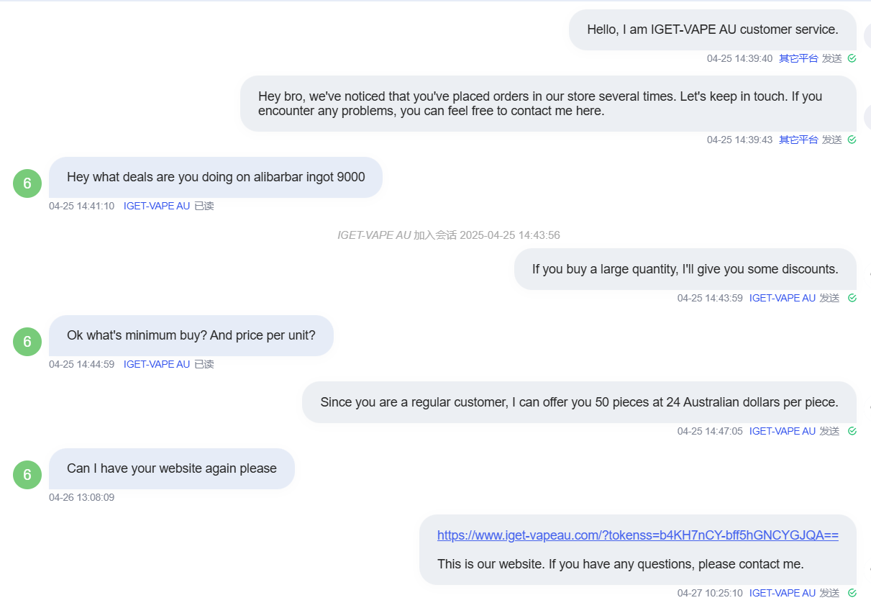Click sent checkmark under customer service greeting
This screenshot has height=608, width=871.
click(x=852, y=58)
